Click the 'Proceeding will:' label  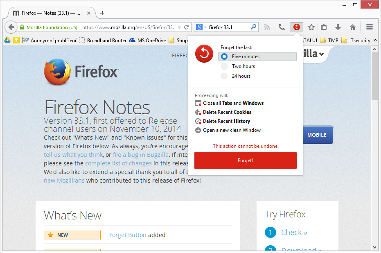pos(212,95)
